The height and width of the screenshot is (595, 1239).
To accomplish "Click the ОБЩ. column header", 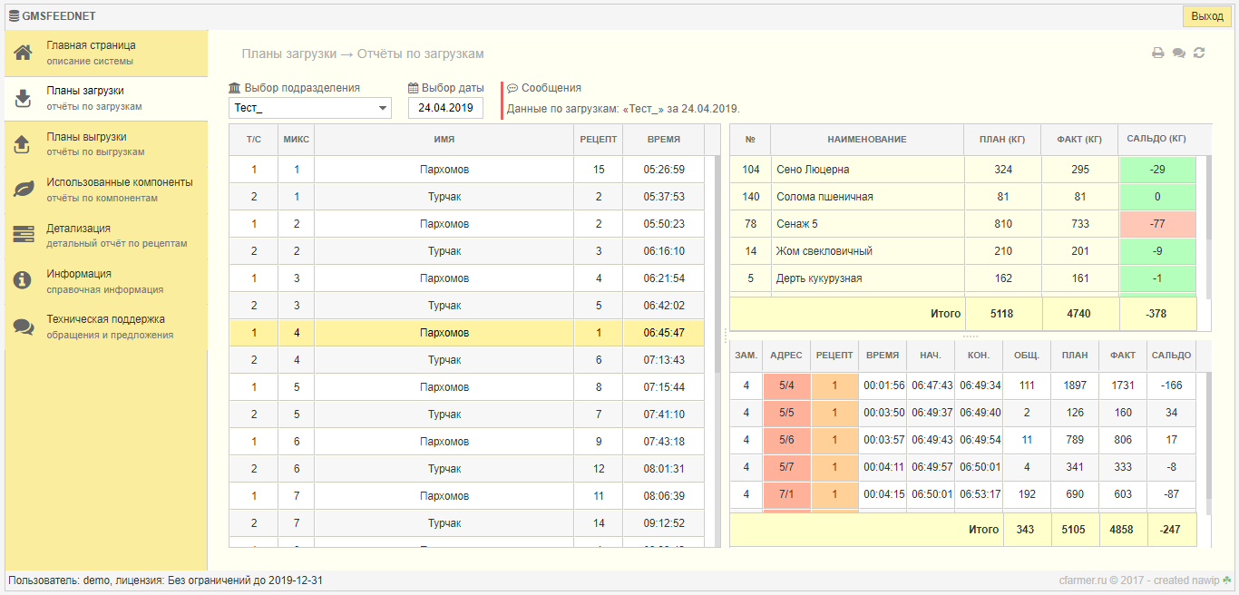I will [x=1027, y=356].
